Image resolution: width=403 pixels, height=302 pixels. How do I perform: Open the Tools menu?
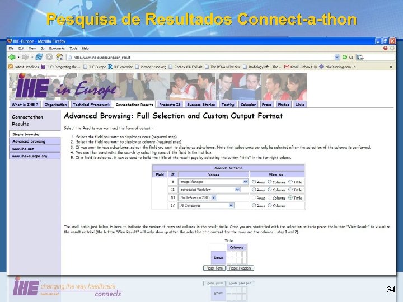[73, 48]
